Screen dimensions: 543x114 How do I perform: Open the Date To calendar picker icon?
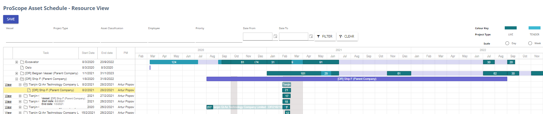point(311,36)
